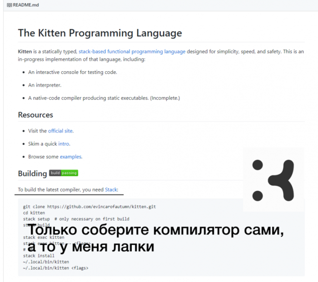Screen dimensions: 318x282
Task: Browse the examples link
Action: (x=71, y=157)
